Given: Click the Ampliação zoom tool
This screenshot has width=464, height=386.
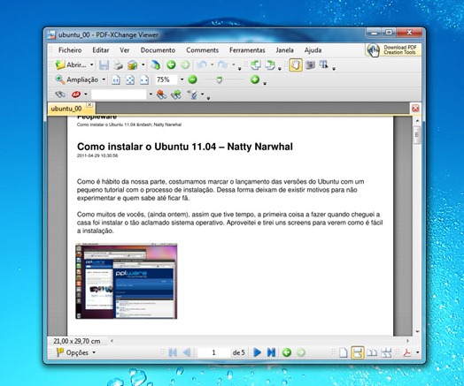Looking at the screenshot, I should (77, 79).
